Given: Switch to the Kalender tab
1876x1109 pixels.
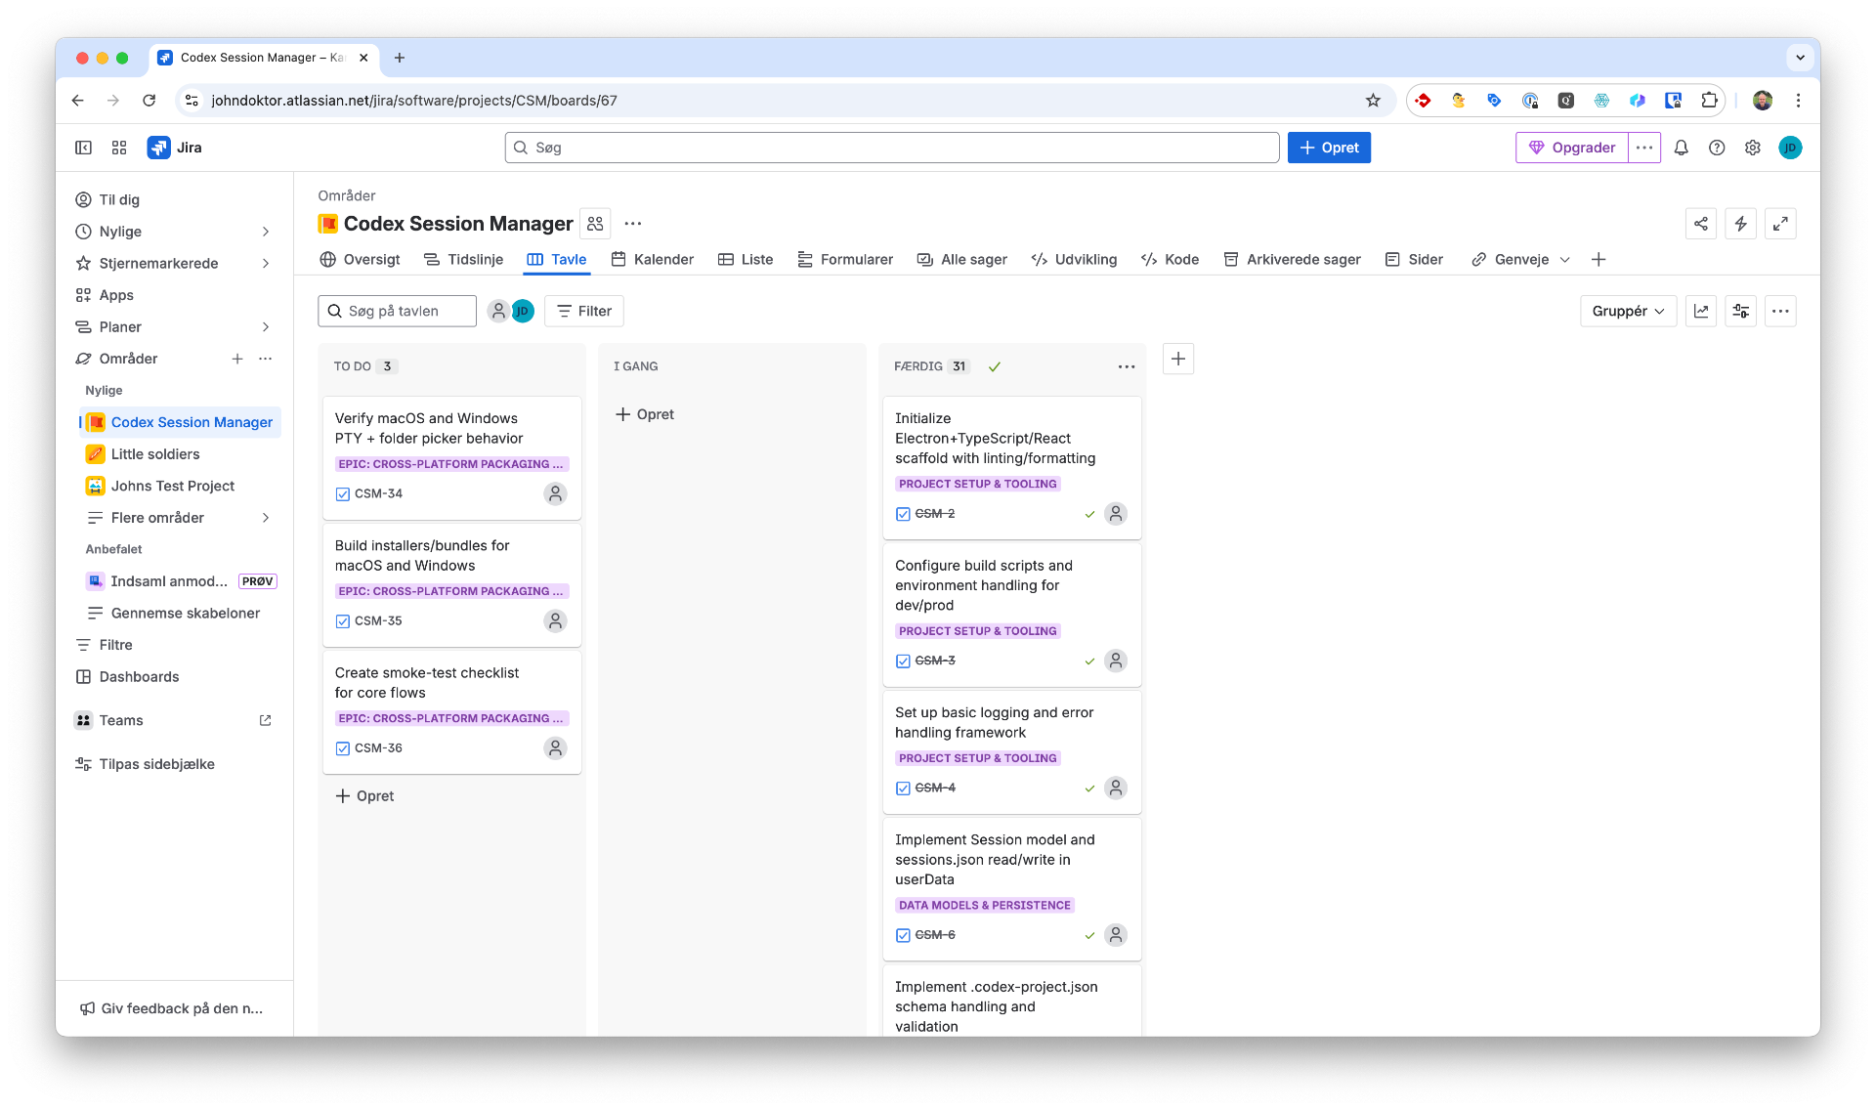Looking at the screenshot, I should pos(653,259).
